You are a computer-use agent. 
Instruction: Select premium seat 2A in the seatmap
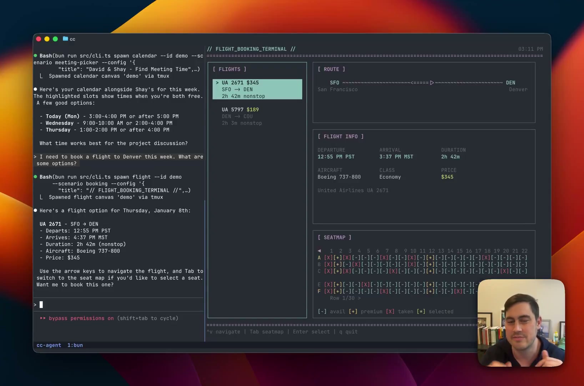click(x=337, y=257)
